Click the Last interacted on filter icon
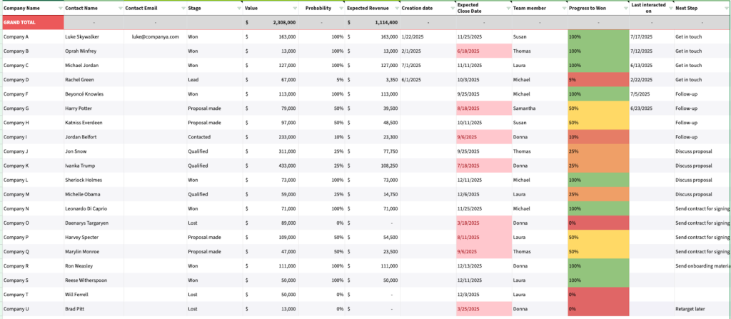731x319 pixels. [x=670, y=9]
